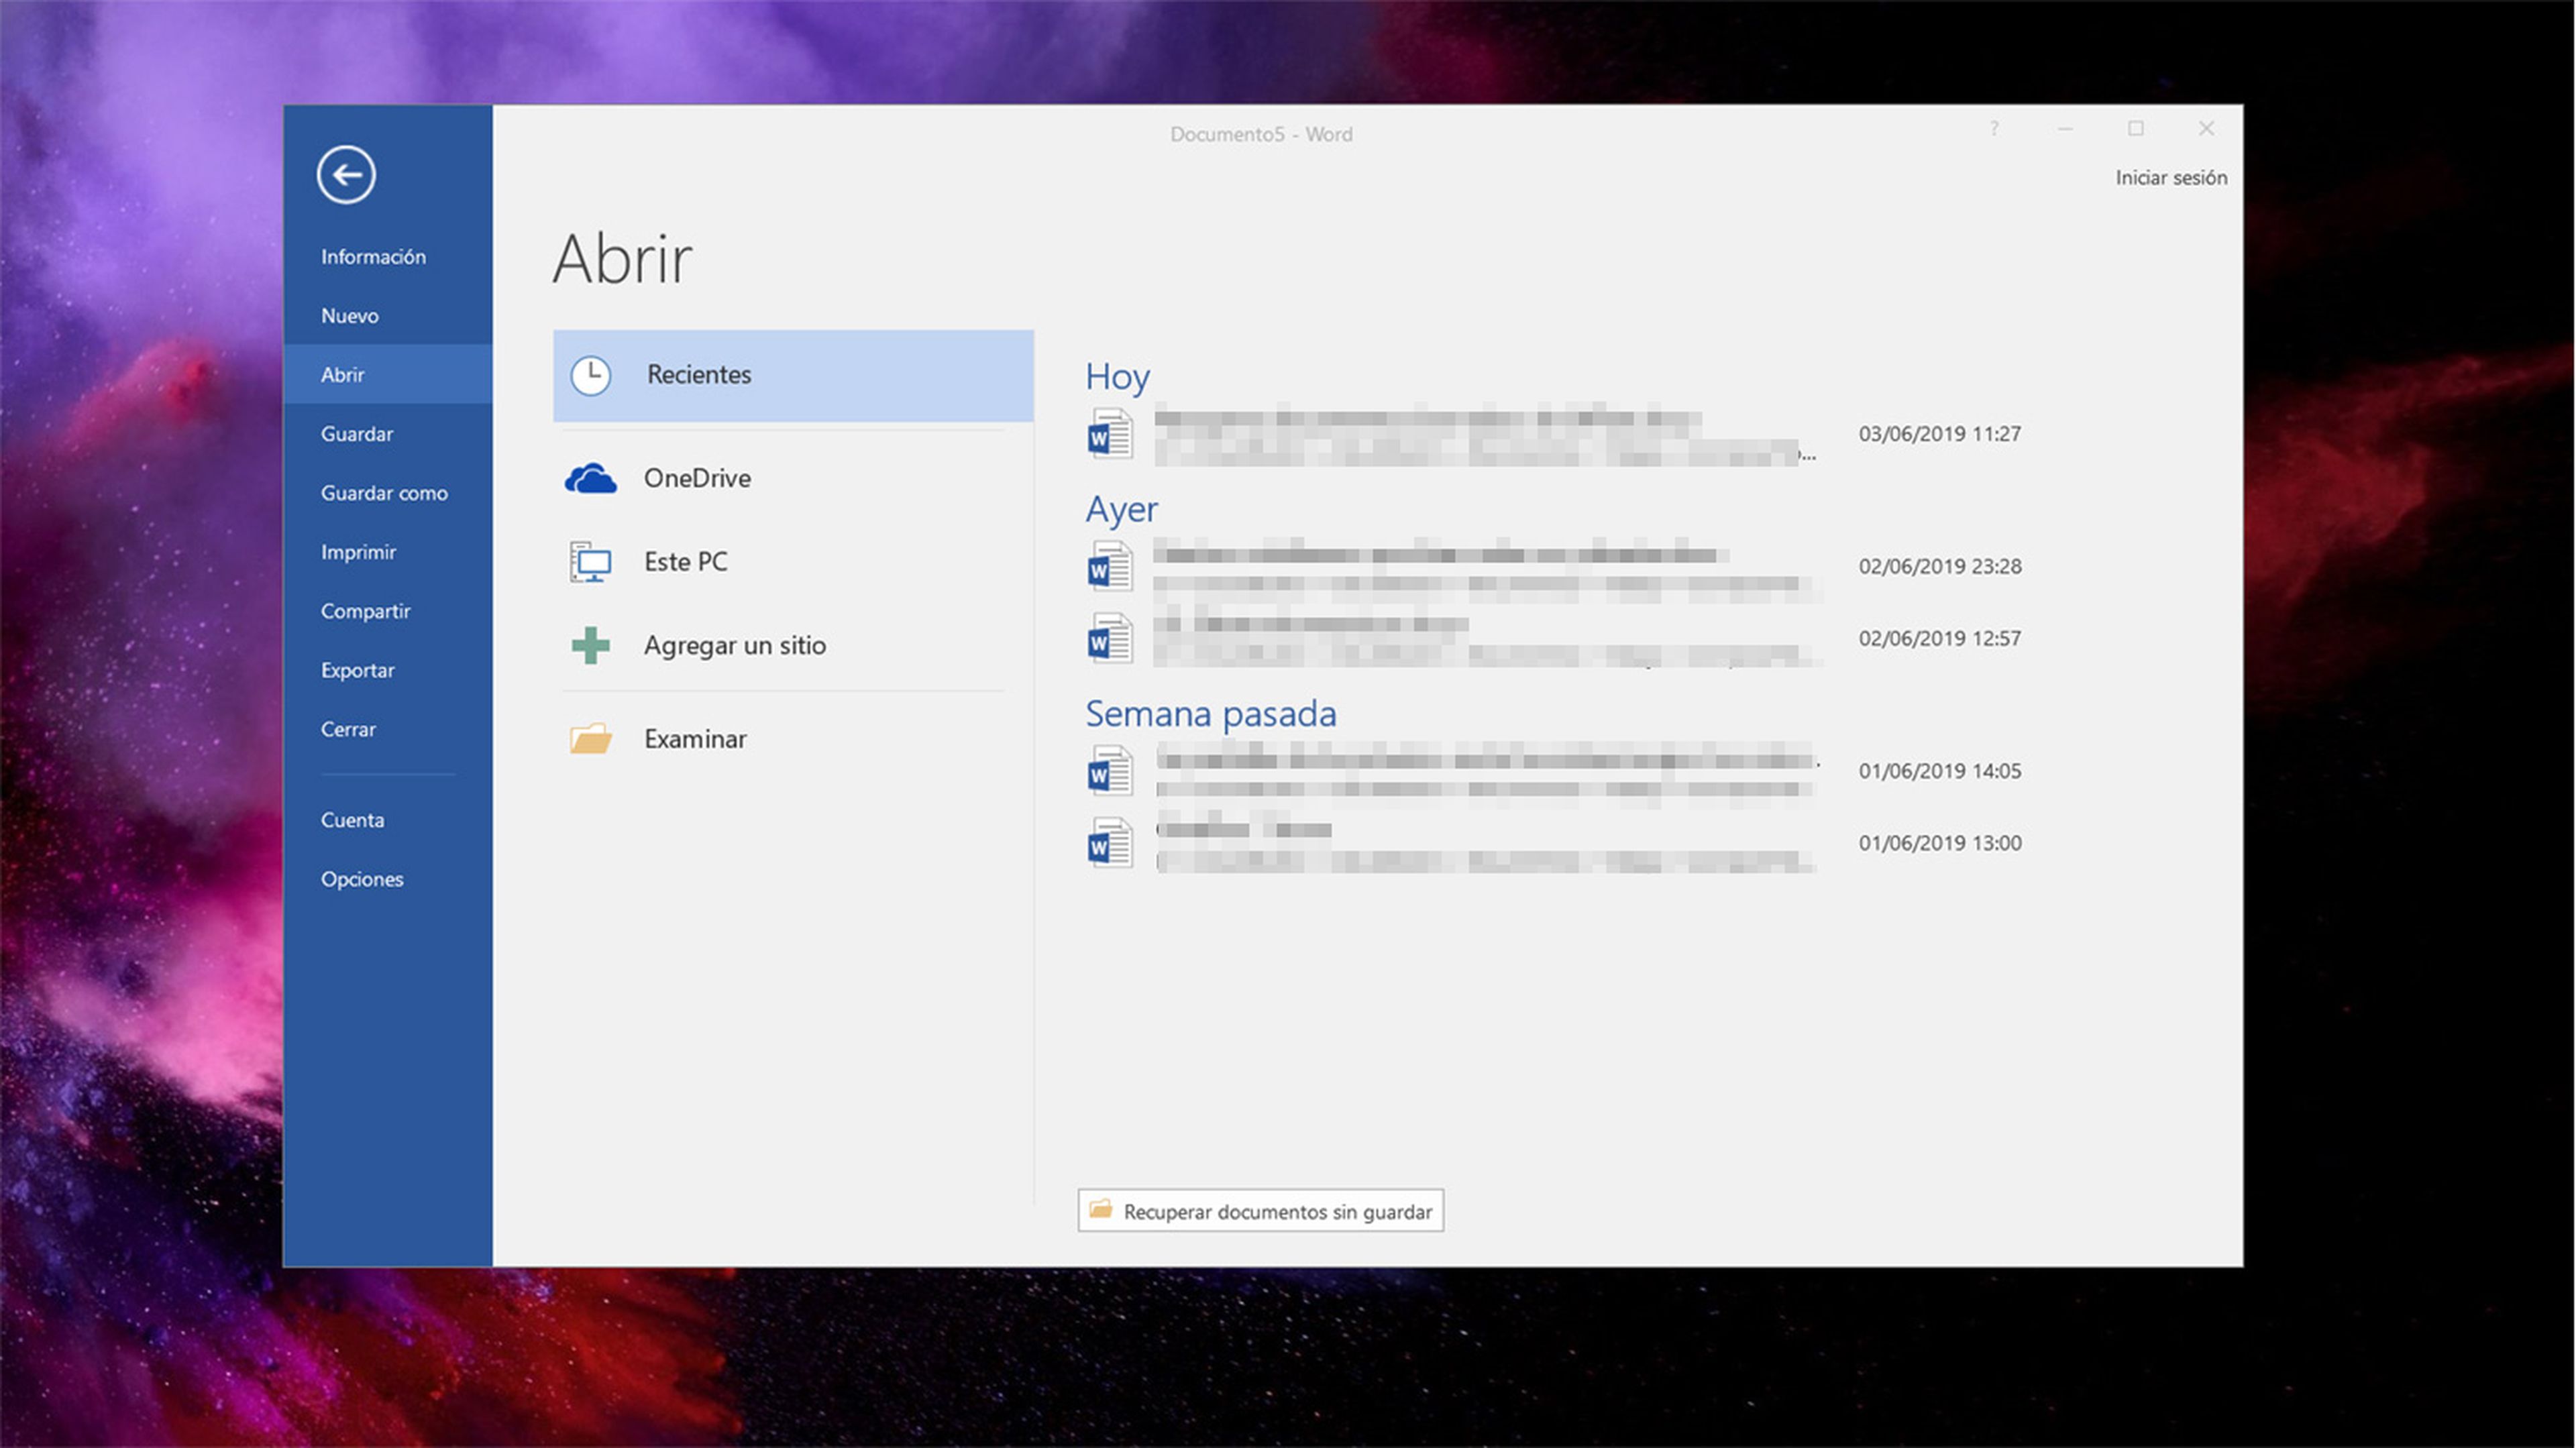Screen dimensions: 2576x1448
Task: Select Imprimir in the sidebar
Action: click(x=388, y=552)
